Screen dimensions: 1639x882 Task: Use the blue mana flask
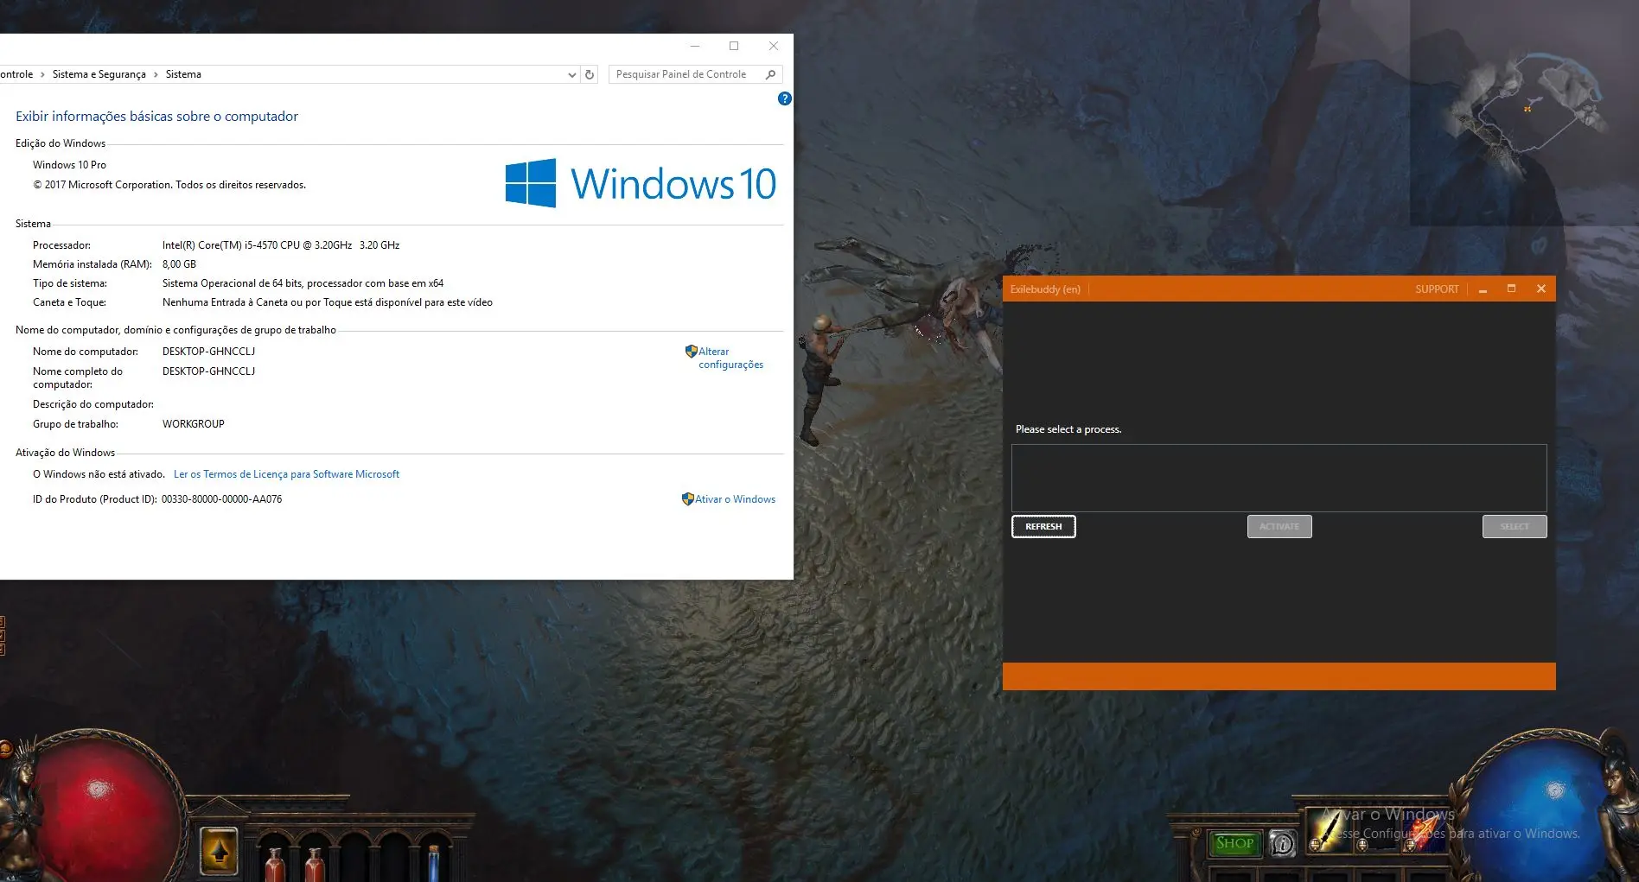point(434,862)
